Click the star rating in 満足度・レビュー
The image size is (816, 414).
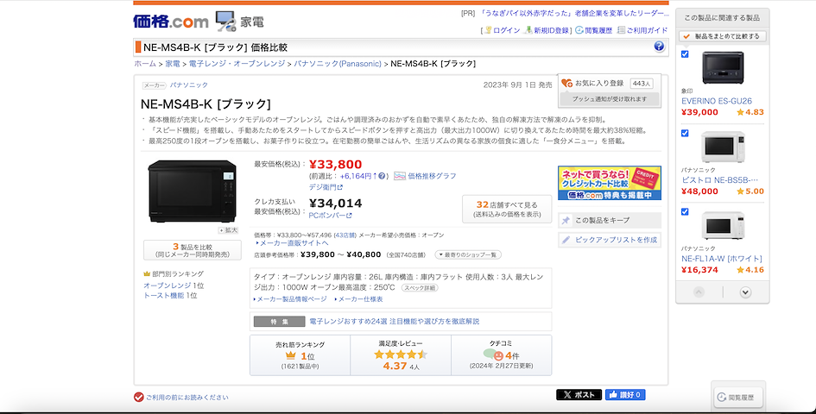pyautogui.click(x=400, y=354)
